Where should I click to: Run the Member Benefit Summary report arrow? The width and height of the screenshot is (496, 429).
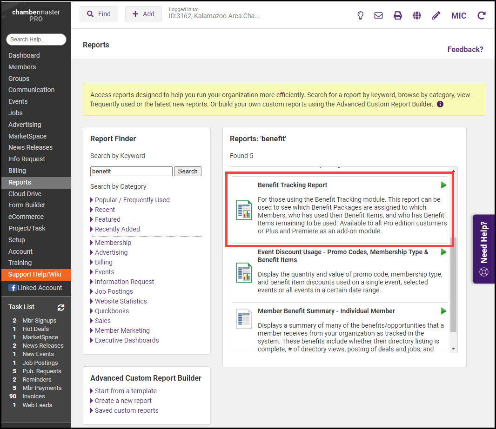click(x=443, y=311)
